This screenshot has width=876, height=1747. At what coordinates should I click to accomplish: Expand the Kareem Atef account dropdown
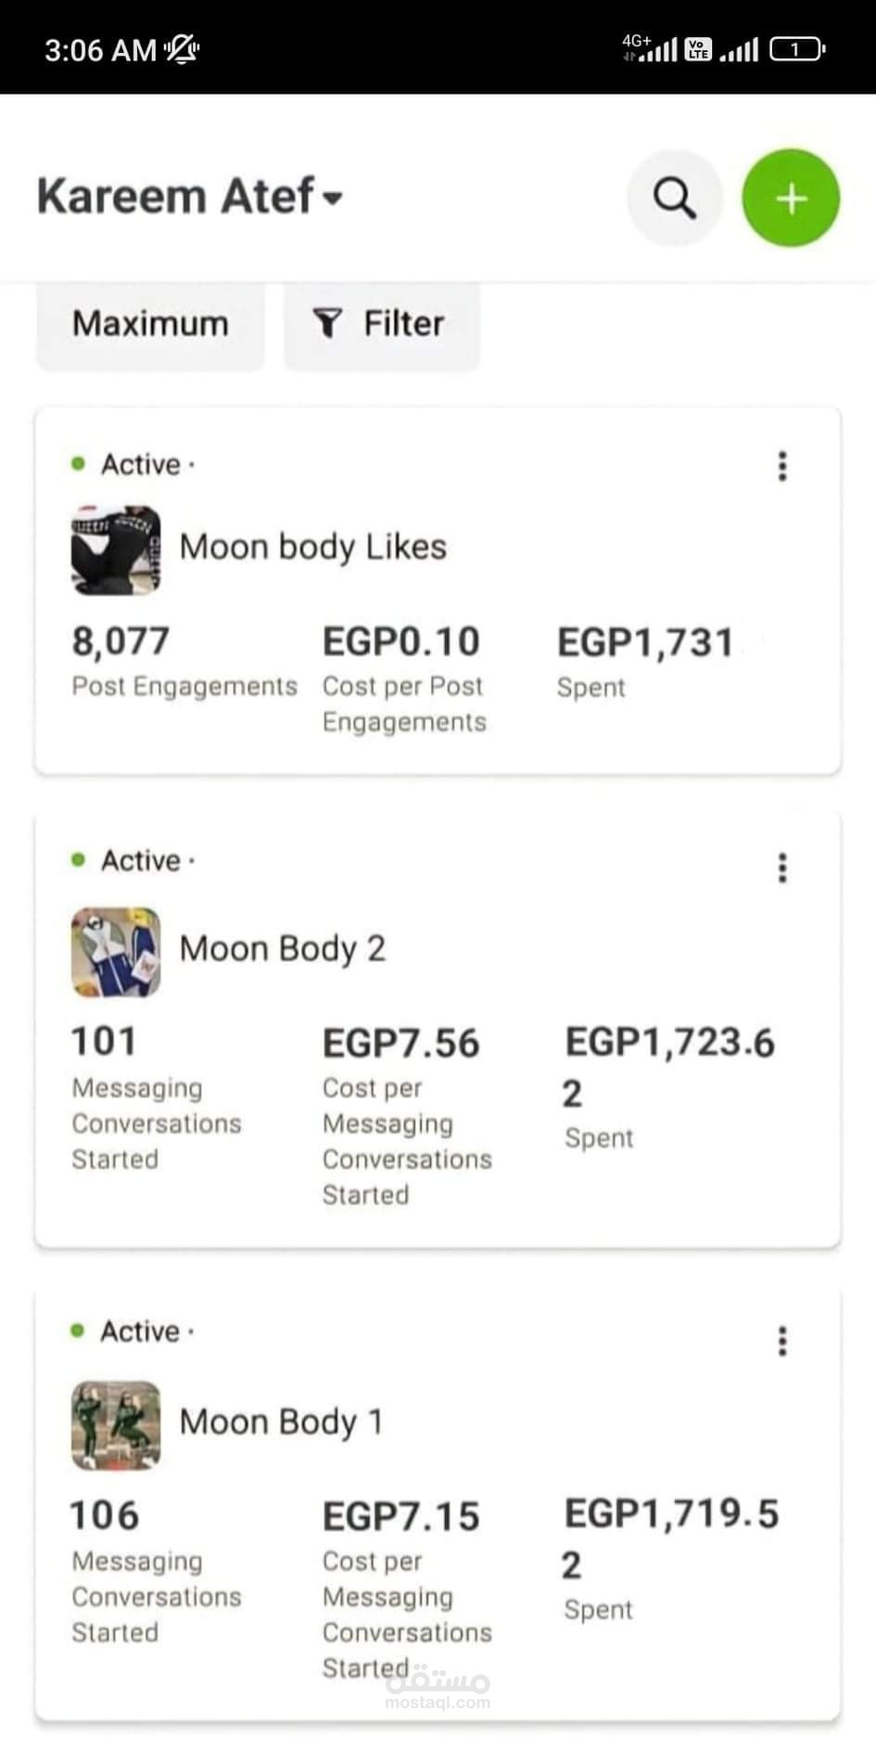(332, 198)
